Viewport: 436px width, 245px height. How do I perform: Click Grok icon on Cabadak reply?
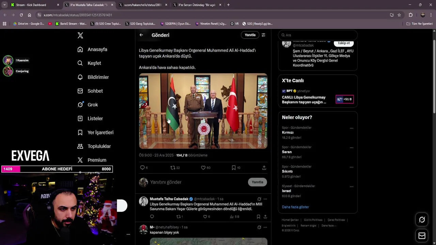[x=259, y=199]
